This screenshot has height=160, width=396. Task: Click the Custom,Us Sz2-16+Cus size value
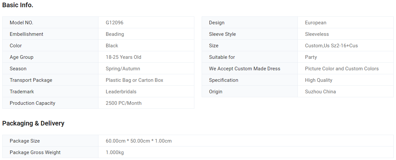(331, 46)
